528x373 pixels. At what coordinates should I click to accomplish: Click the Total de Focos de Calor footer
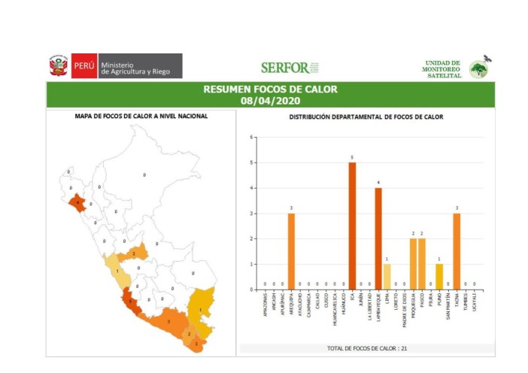click(366, 349)
